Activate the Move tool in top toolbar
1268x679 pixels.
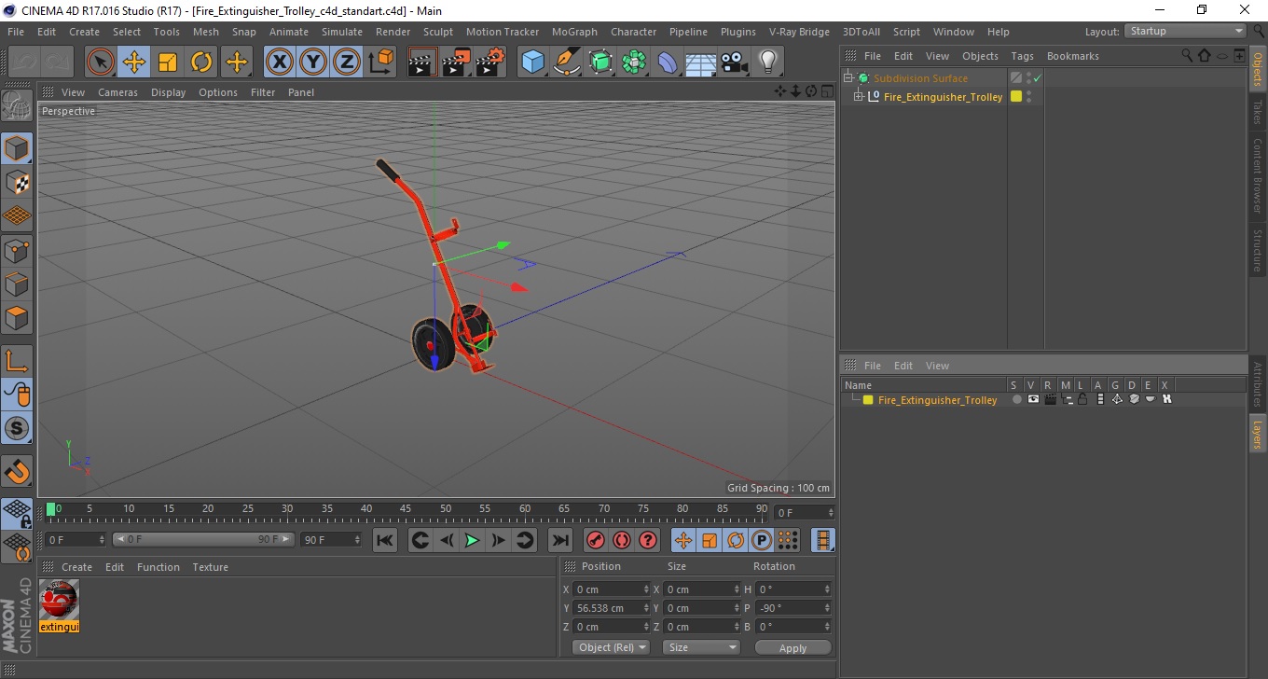pos(134,62)
